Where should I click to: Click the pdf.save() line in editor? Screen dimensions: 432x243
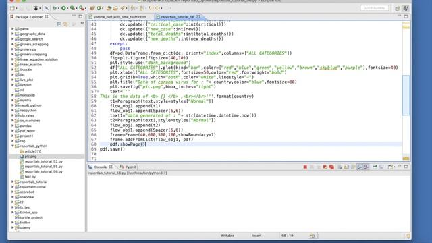[112, 149]
